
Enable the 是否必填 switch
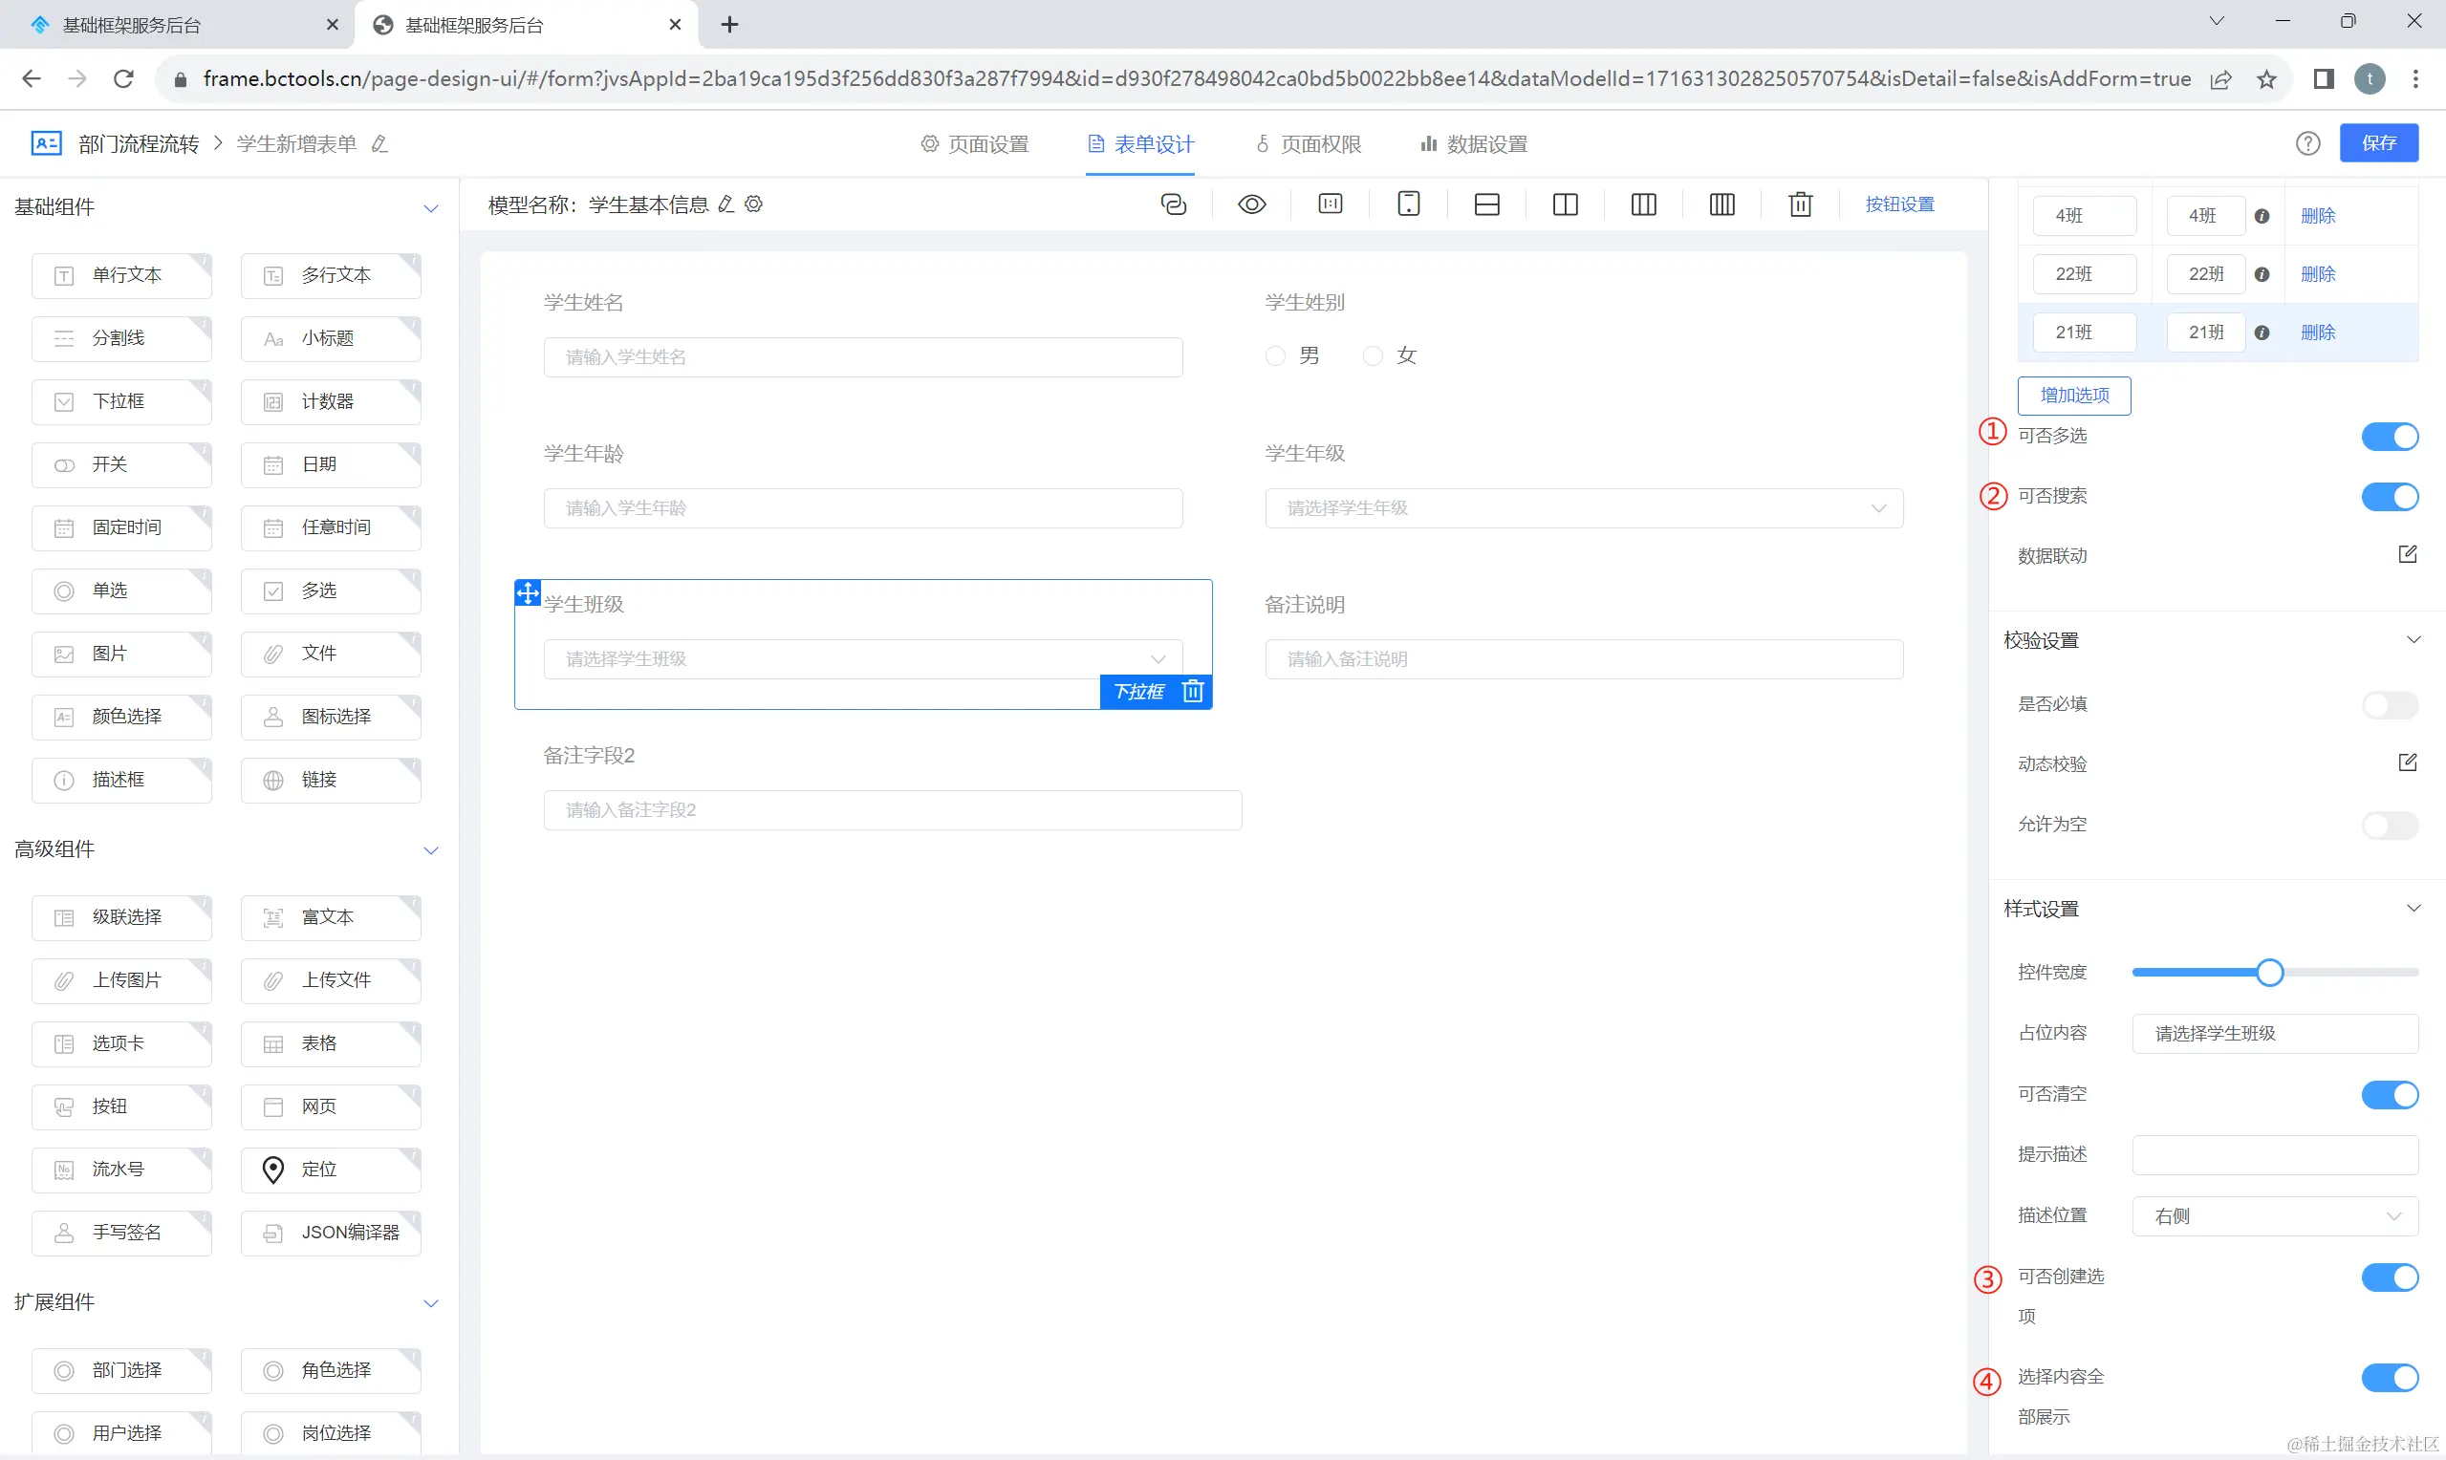pos(2389,704)
